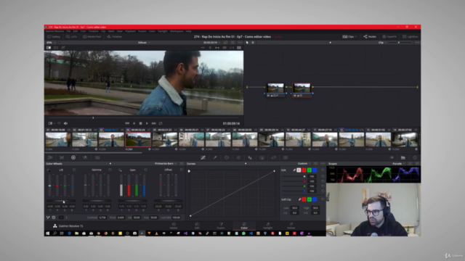Screen dimensions: 465x261
Task: Open the Motion Effects palette
Action: (97, 158)
